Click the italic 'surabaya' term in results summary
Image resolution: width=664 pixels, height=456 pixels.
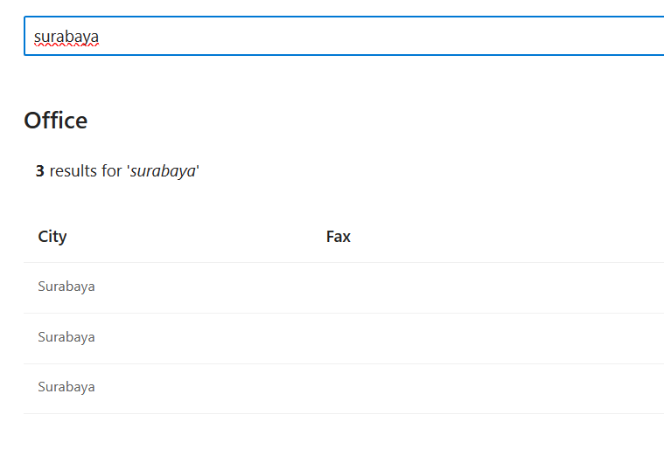(x=163, y=171)
